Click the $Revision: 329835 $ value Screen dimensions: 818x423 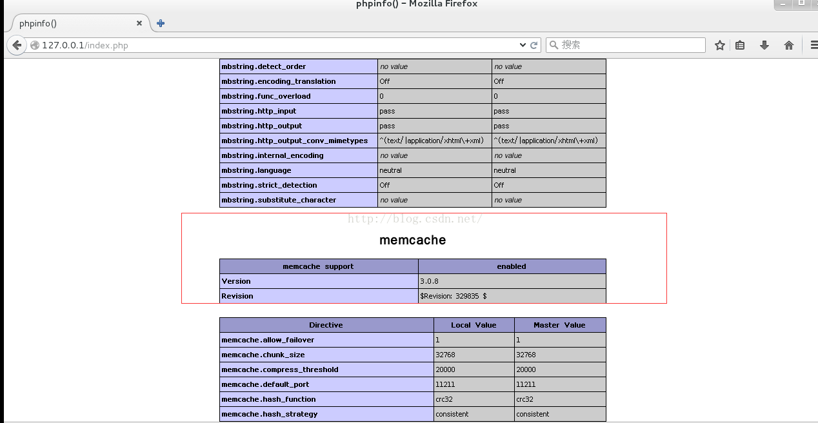(454, 296)
